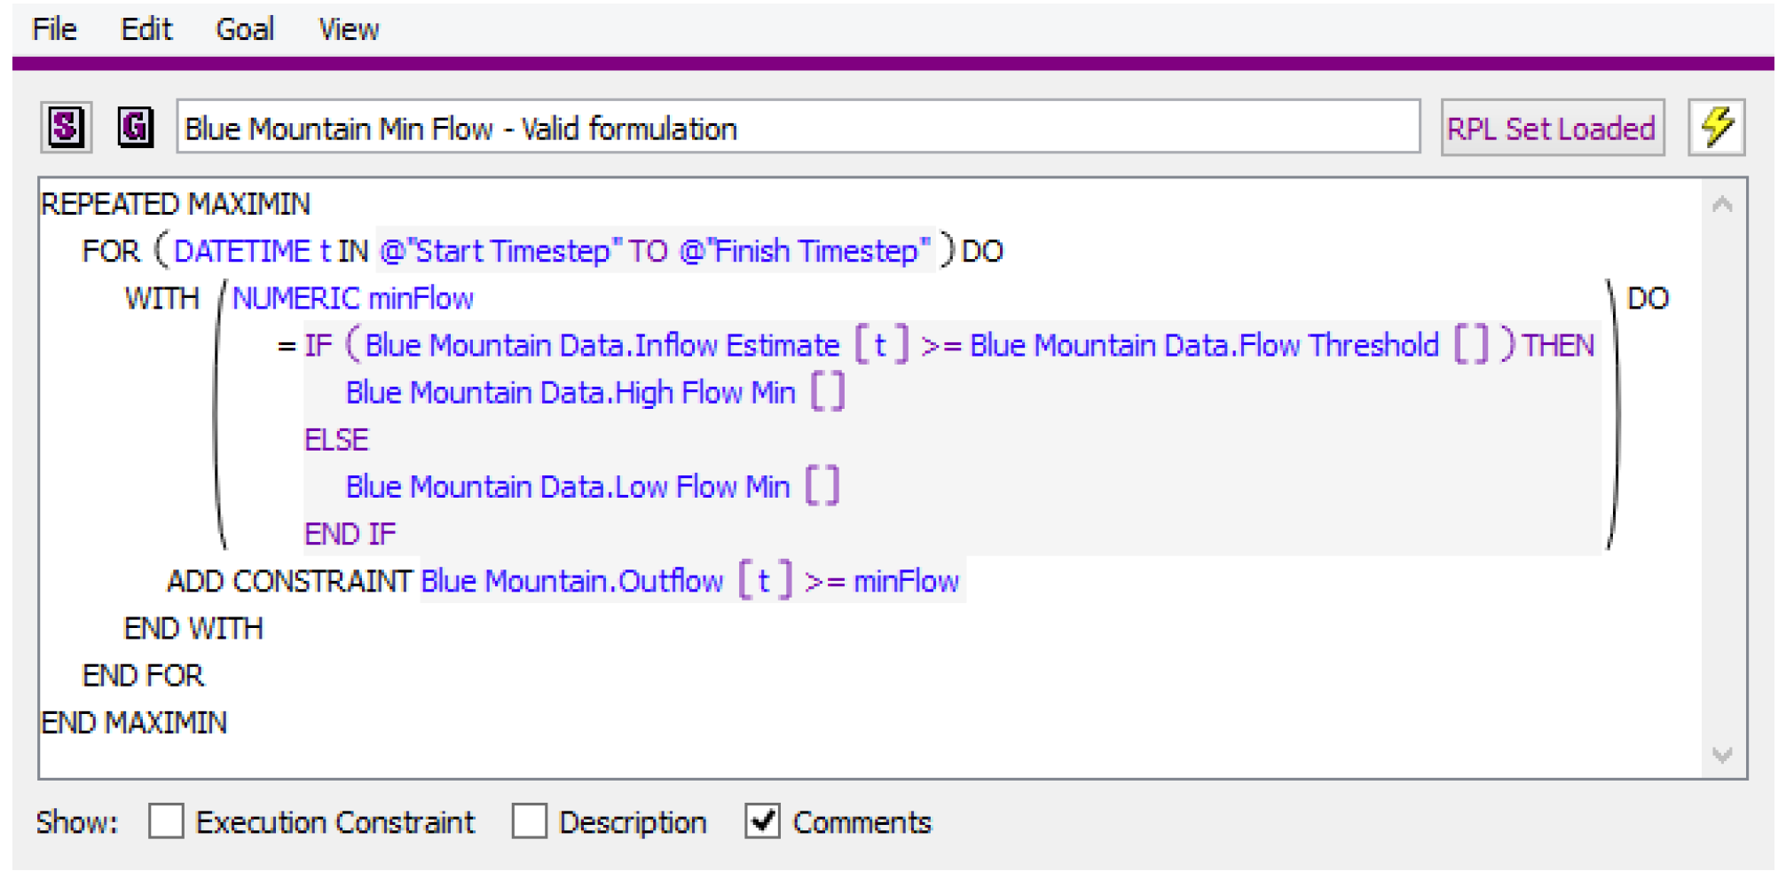Select the ADD CONSTRAINT statement keyword

coord(289,582)
